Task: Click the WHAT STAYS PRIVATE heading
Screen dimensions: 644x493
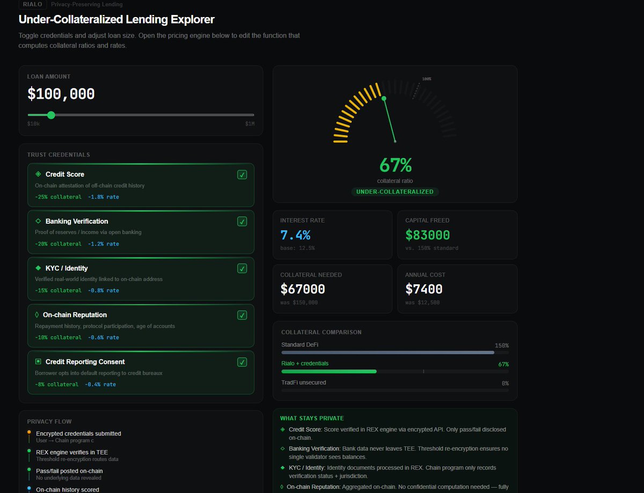Action: 312,418
